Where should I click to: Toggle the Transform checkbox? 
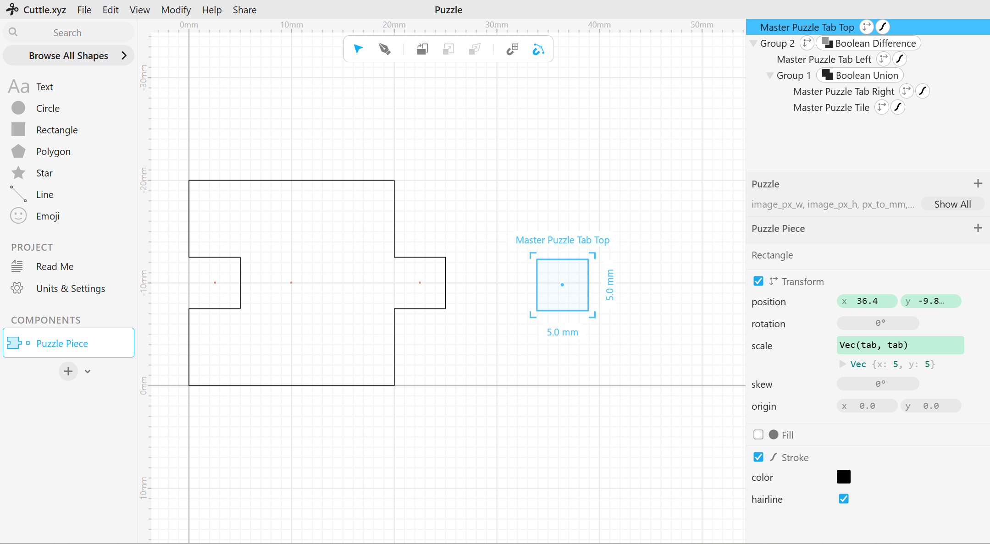[x=758, y=281]
